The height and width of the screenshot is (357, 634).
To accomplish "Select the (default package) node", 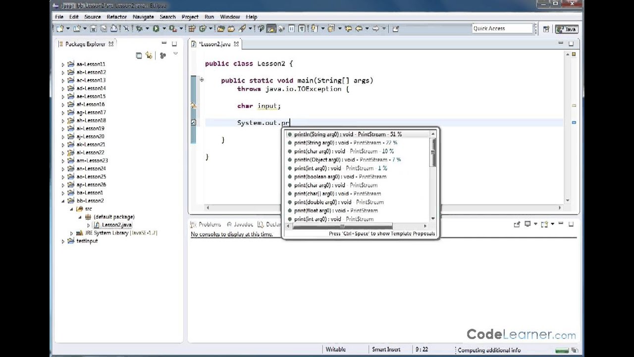I will [110, 217].
